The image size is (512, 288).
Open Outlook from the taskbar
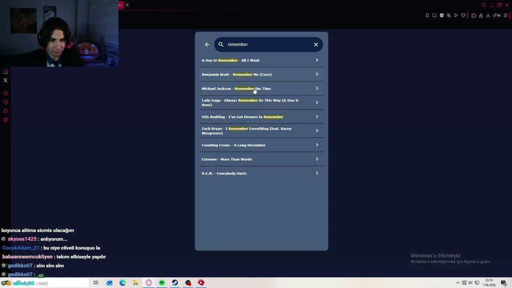pyautogui.click(x=109, y=283)
